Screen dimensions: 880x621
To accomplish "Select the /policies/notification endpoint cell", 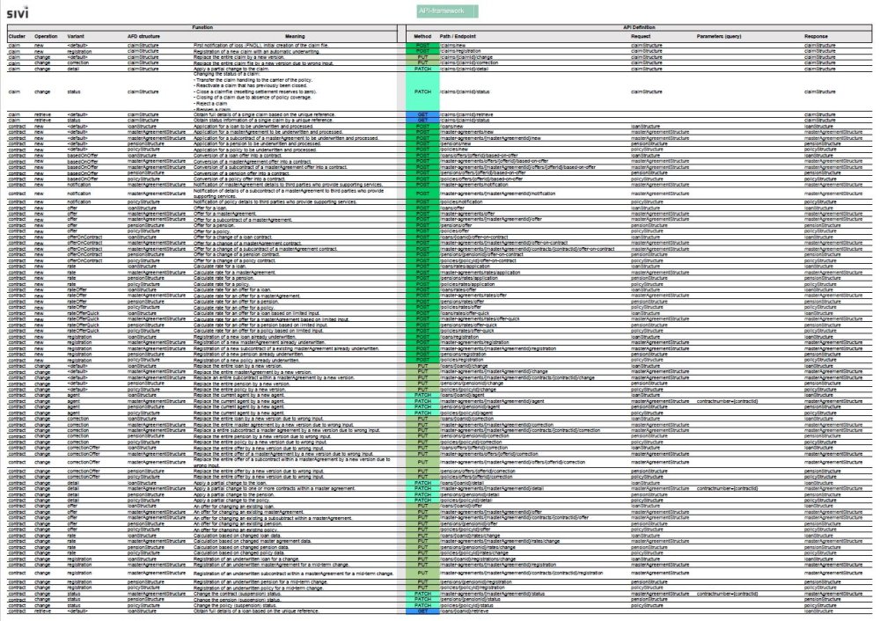I will pos(461,202).
